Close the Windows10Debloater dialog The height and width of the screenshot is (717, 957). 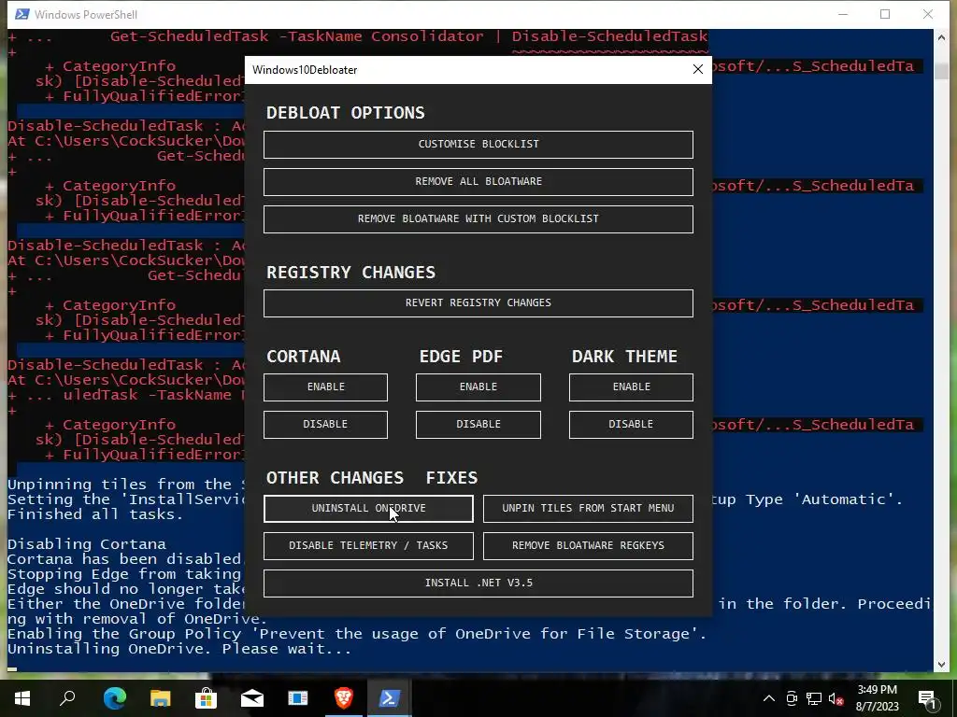click(x=698, y=69)
